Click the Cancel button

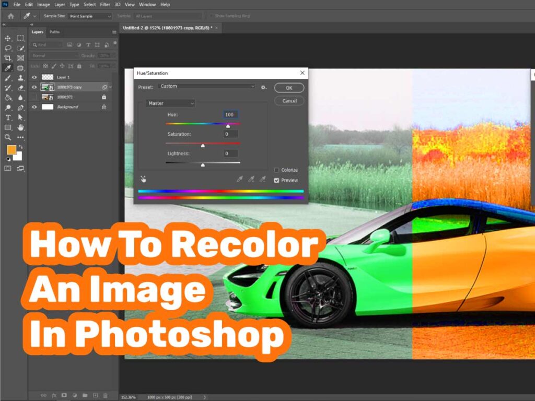click(x=289, y=101)
